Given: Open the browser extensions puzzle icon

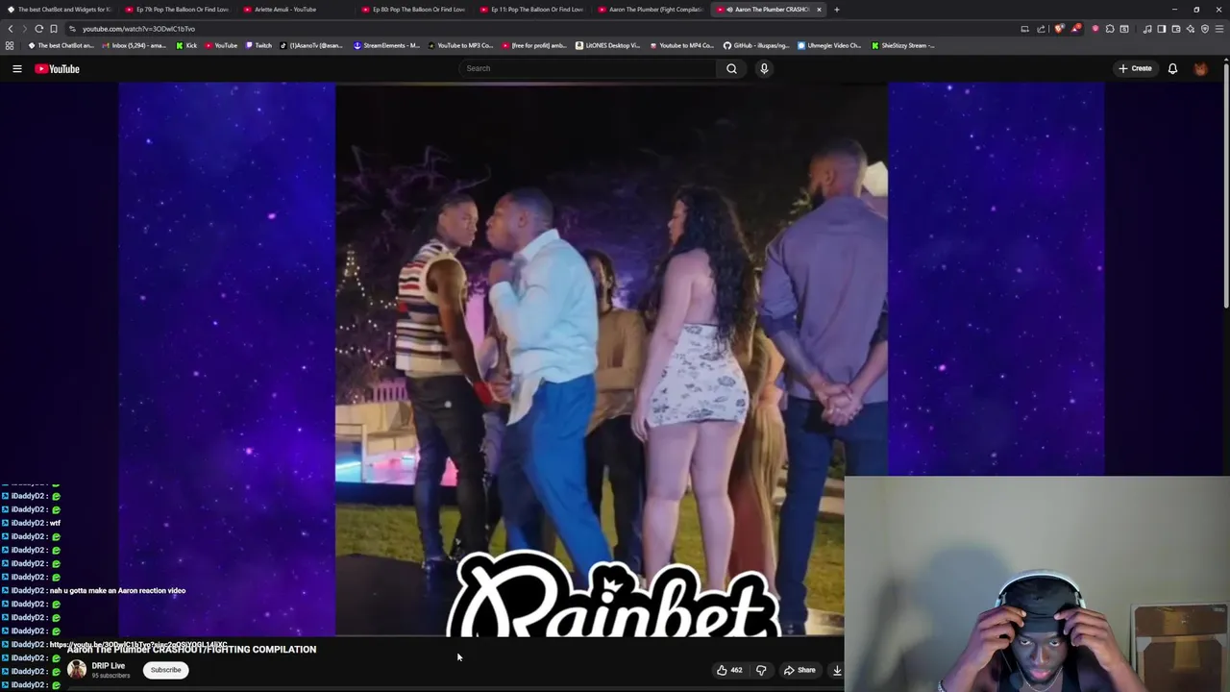Looking at the screenshot, I should [1110, 29].
